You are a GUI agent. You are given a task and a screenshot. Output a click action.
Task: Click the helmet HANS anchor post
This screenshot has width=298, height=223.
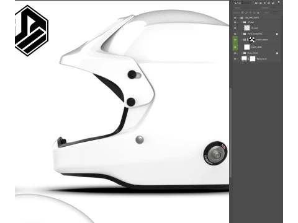point(215,154)
